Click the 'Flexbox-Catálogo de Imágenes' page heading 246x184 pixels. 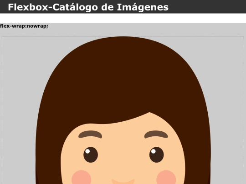pyautogui.click(x=88, y=7)
